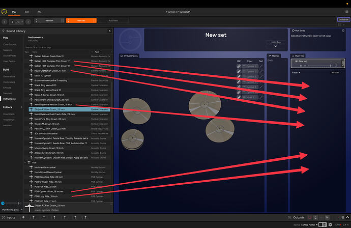Click the panel layout icon near device name

pos(323,224)
